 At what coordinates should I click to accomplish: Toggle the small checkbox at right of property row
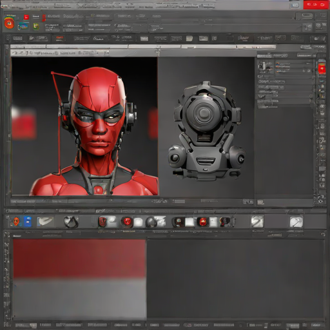[x=309, y=71]
